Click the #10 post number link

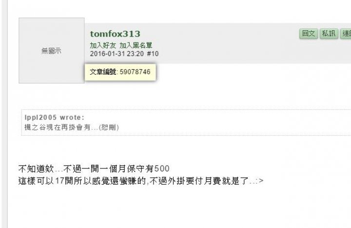[x=153, y=54]
